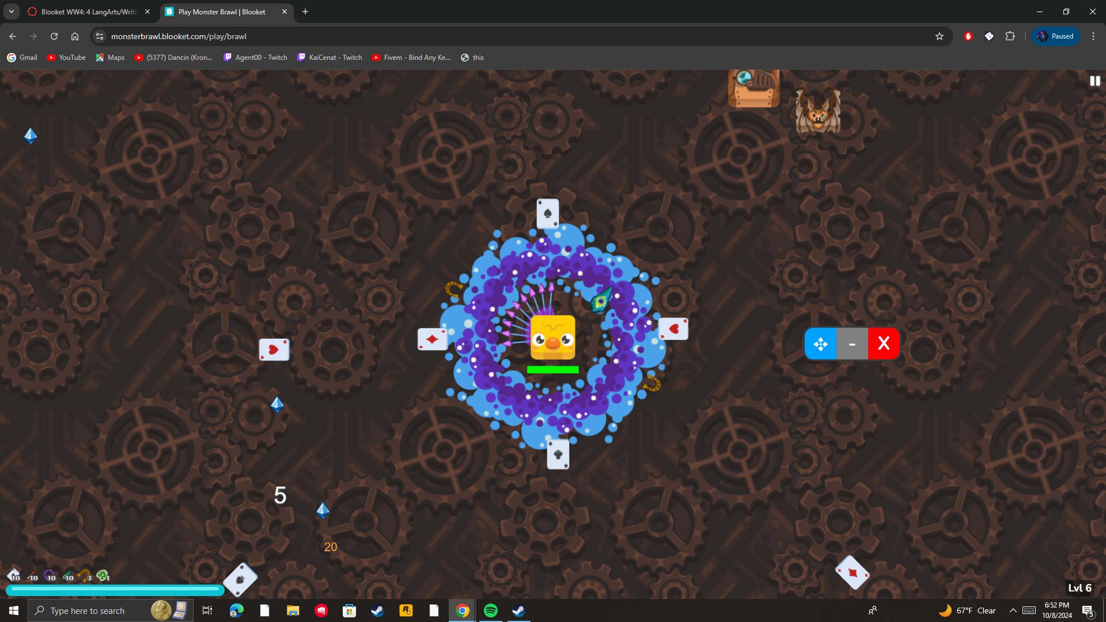Click the red X overlay button
Viewport: 1106px width, 622px height.
884,344
